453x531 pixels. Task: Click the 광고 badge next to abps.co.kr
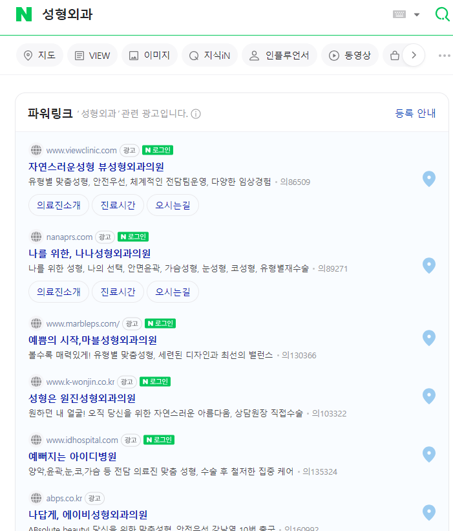click(94, 498)
